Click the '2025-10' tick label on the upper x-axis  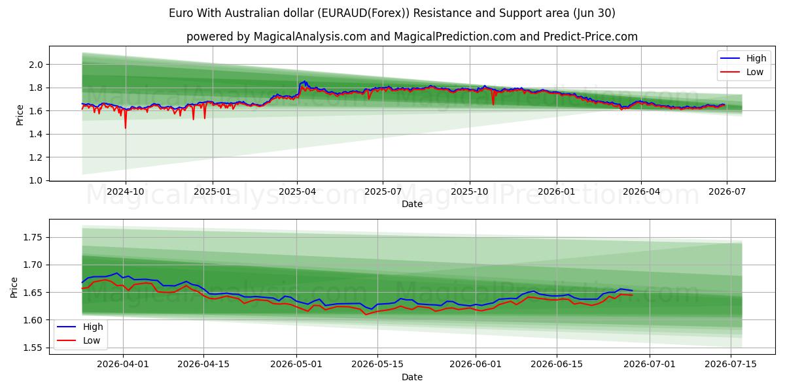(470, 192)
